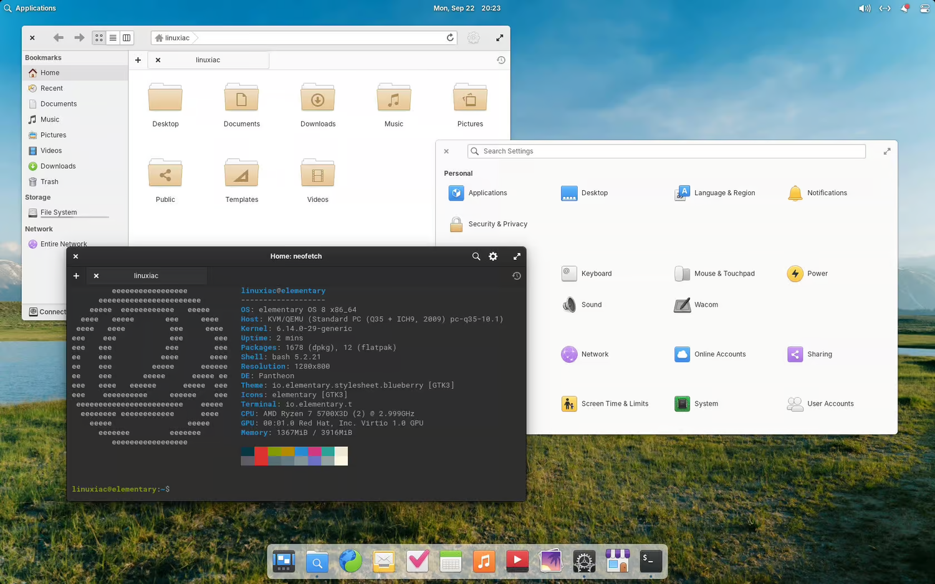Screen dimensions: 935x584
Task: Click the File System storage usage bar
Action: (x=75, y=217)
